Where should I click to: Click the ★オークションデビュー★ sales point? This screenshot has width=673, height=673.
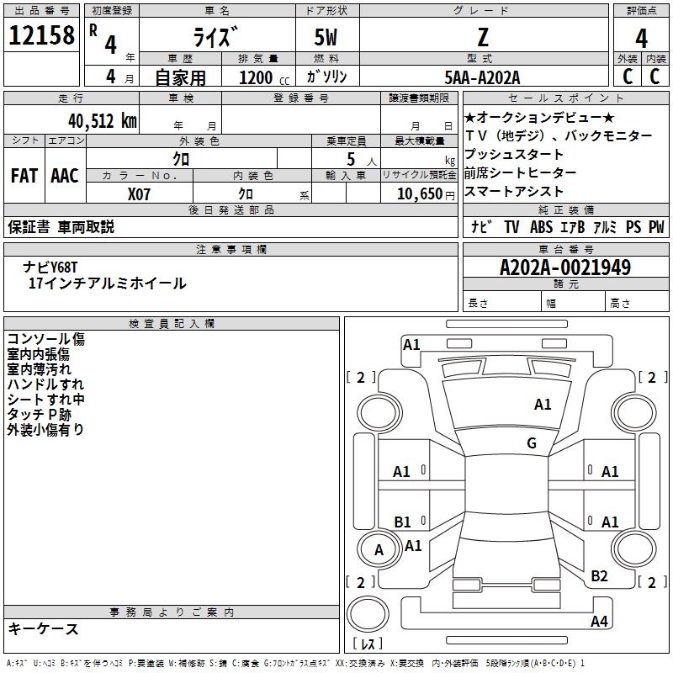[x=539, y=117]
